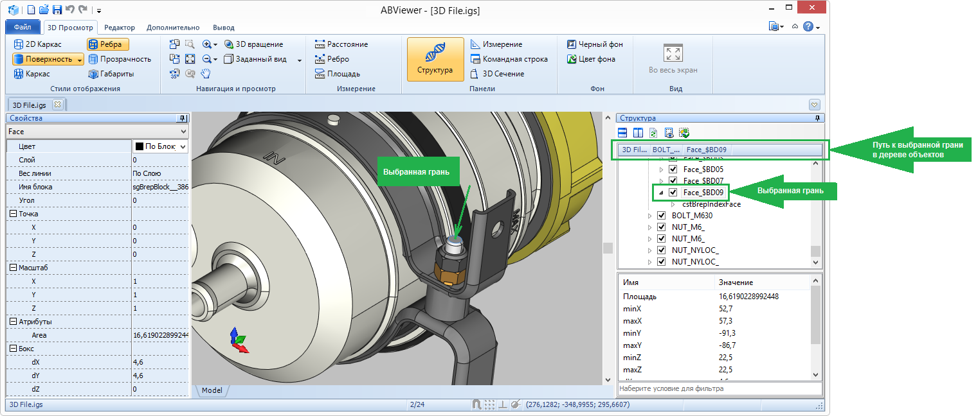Open the Файл menu
978x416 pixels.
pos(22,28)
